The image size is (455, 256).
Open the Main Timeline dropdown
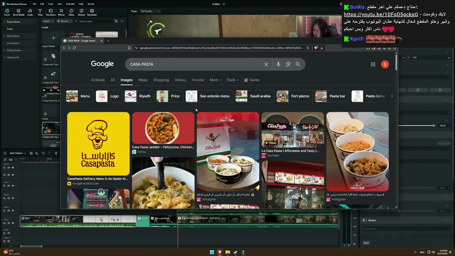[18, 153]
